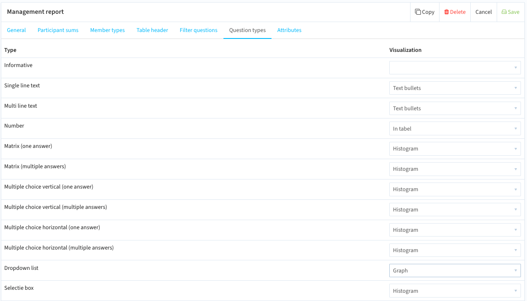This screenshot has height=301, width=527.
Task: Click the Number type label
Action: point(14,126)
